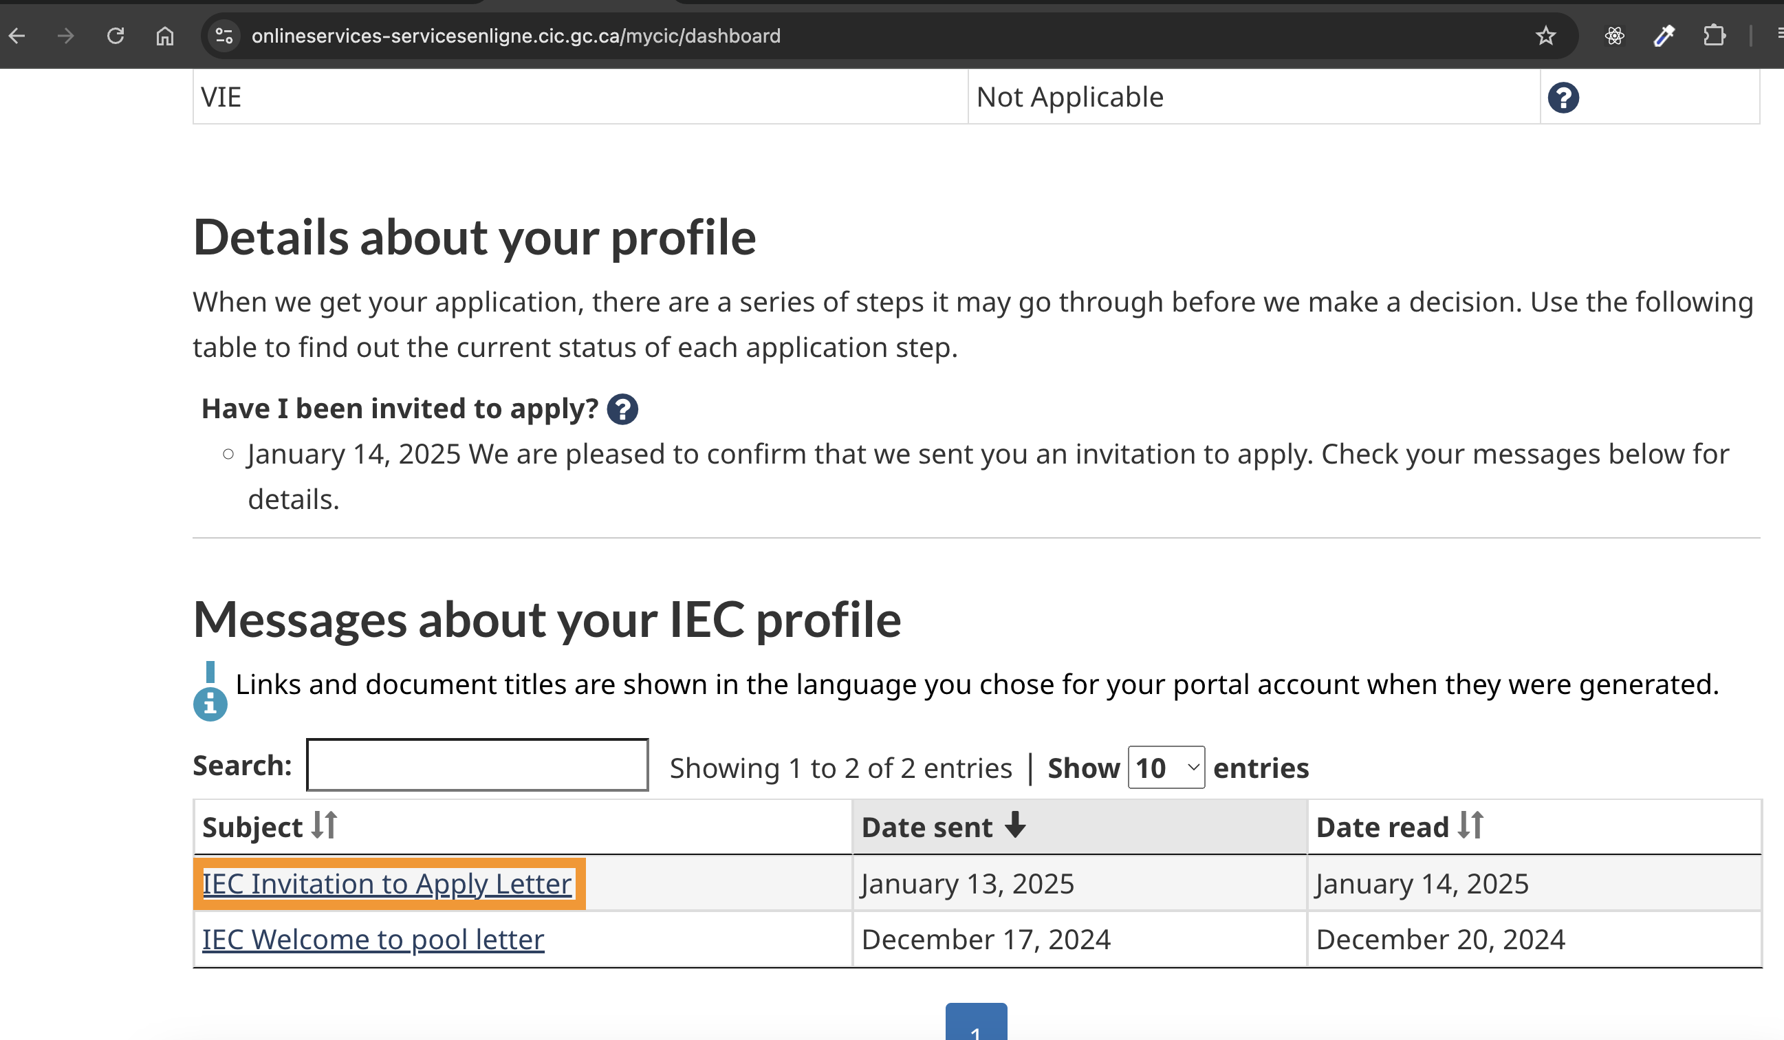The width and height of the screenshot is (1784, 1040).
Task: Open IEC Welcome to pool letter
Action: tap(373, 940)
